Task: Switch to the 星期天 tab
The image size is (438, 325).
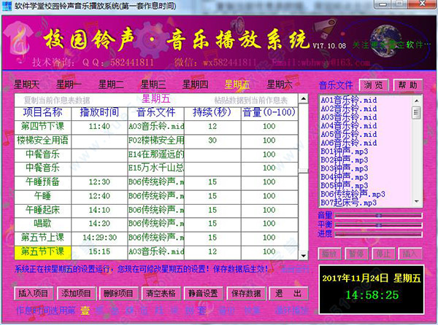Action: [26, 85]
